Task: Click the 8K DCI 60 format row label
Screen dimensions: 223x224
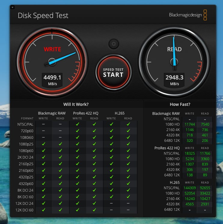Action: pyautogui.click(x=25, y=197)
